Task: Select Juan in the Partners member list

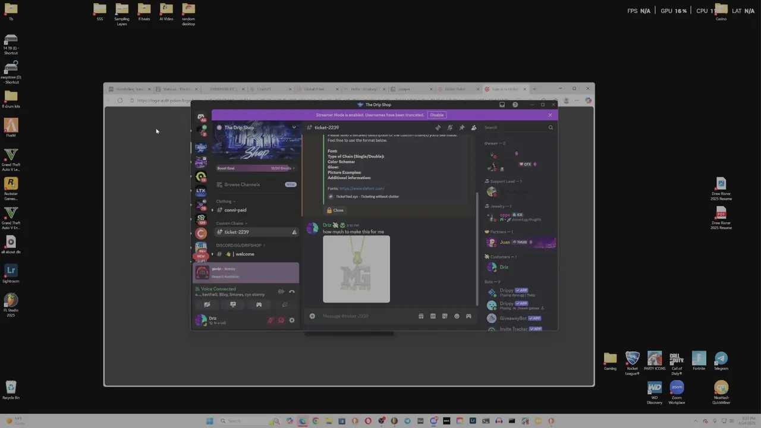Action: click(x=521, y=243)
